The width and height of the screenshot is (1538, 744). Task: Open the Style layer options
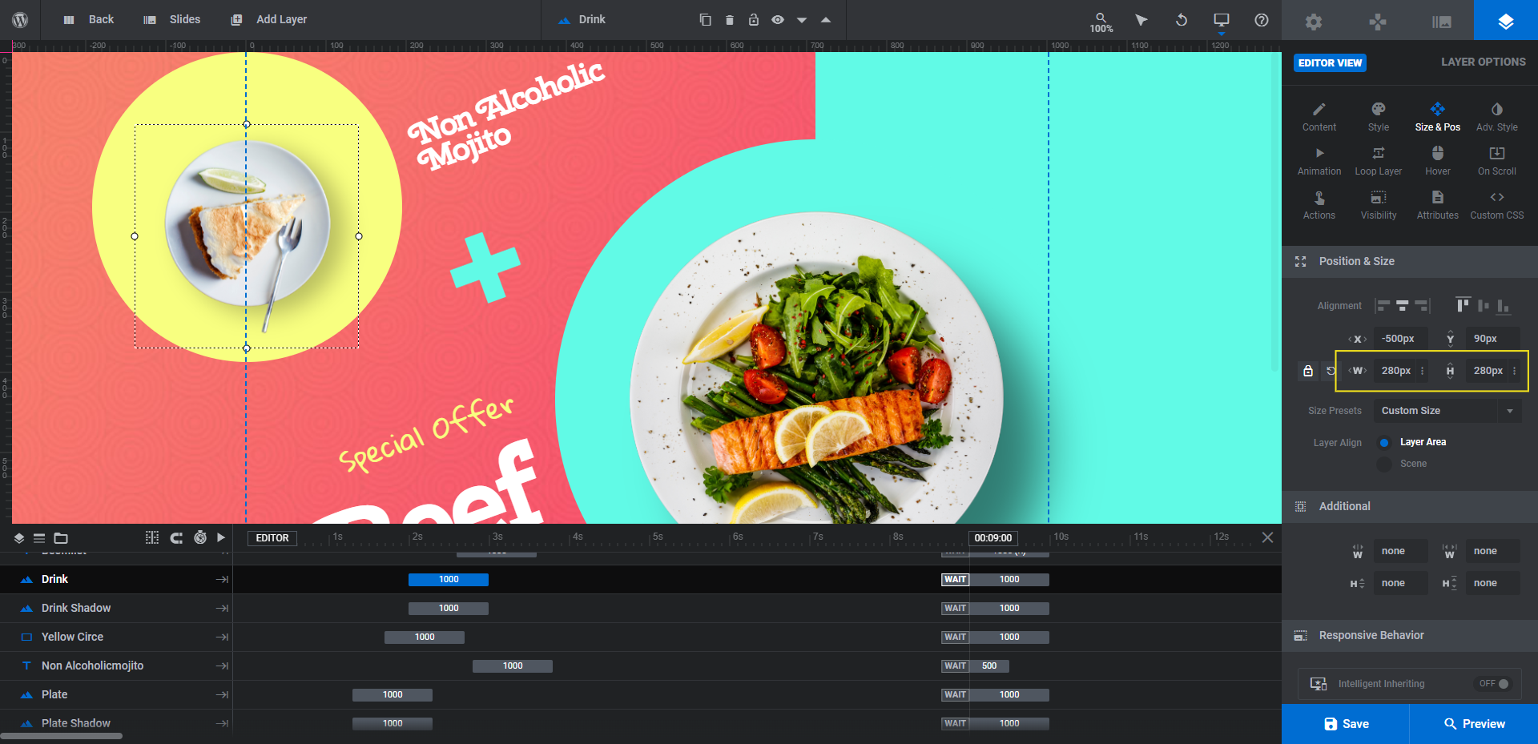[x=1379, y=117]
